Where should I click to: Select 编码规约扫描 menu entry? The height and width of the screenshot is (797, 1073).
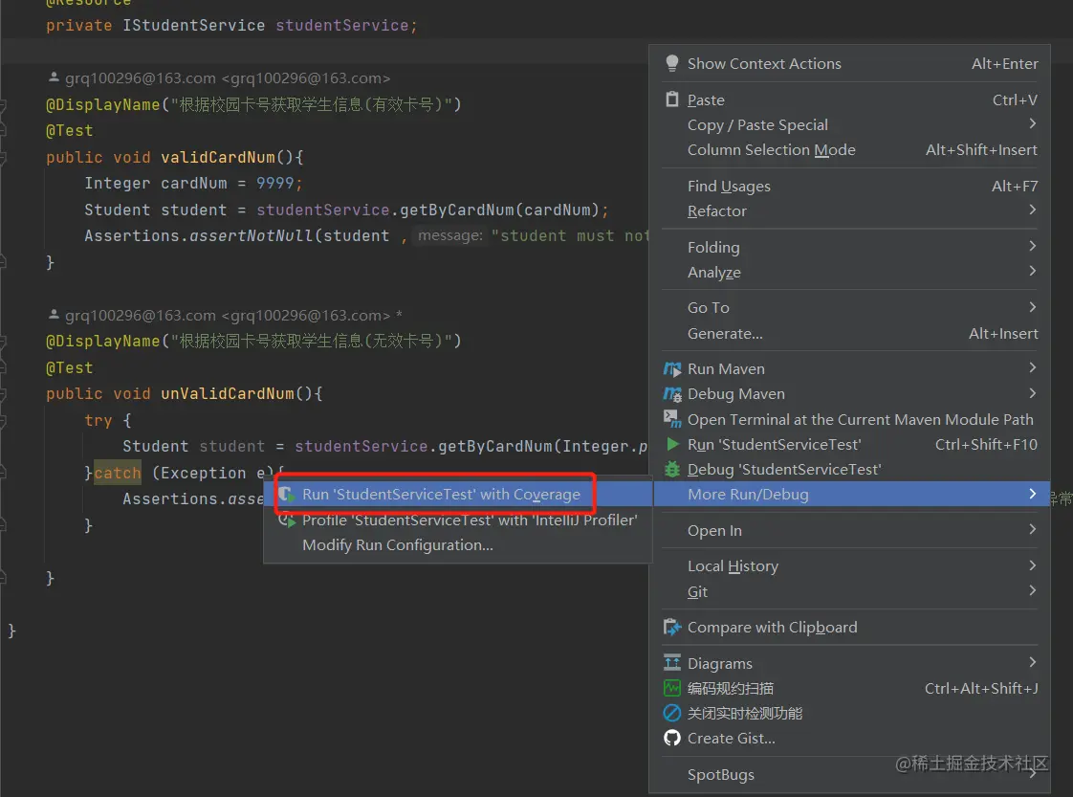tap(850, 688)
